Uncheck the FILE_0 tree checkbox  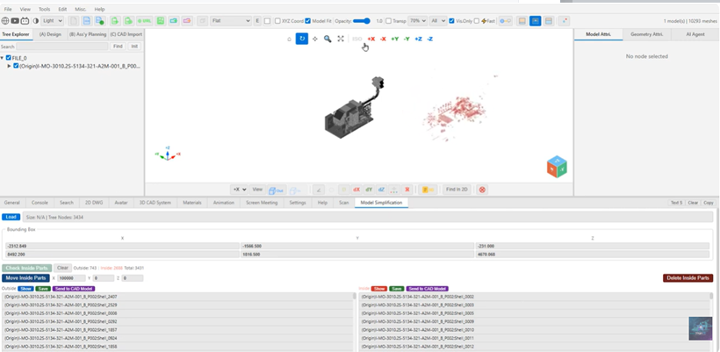8,58
